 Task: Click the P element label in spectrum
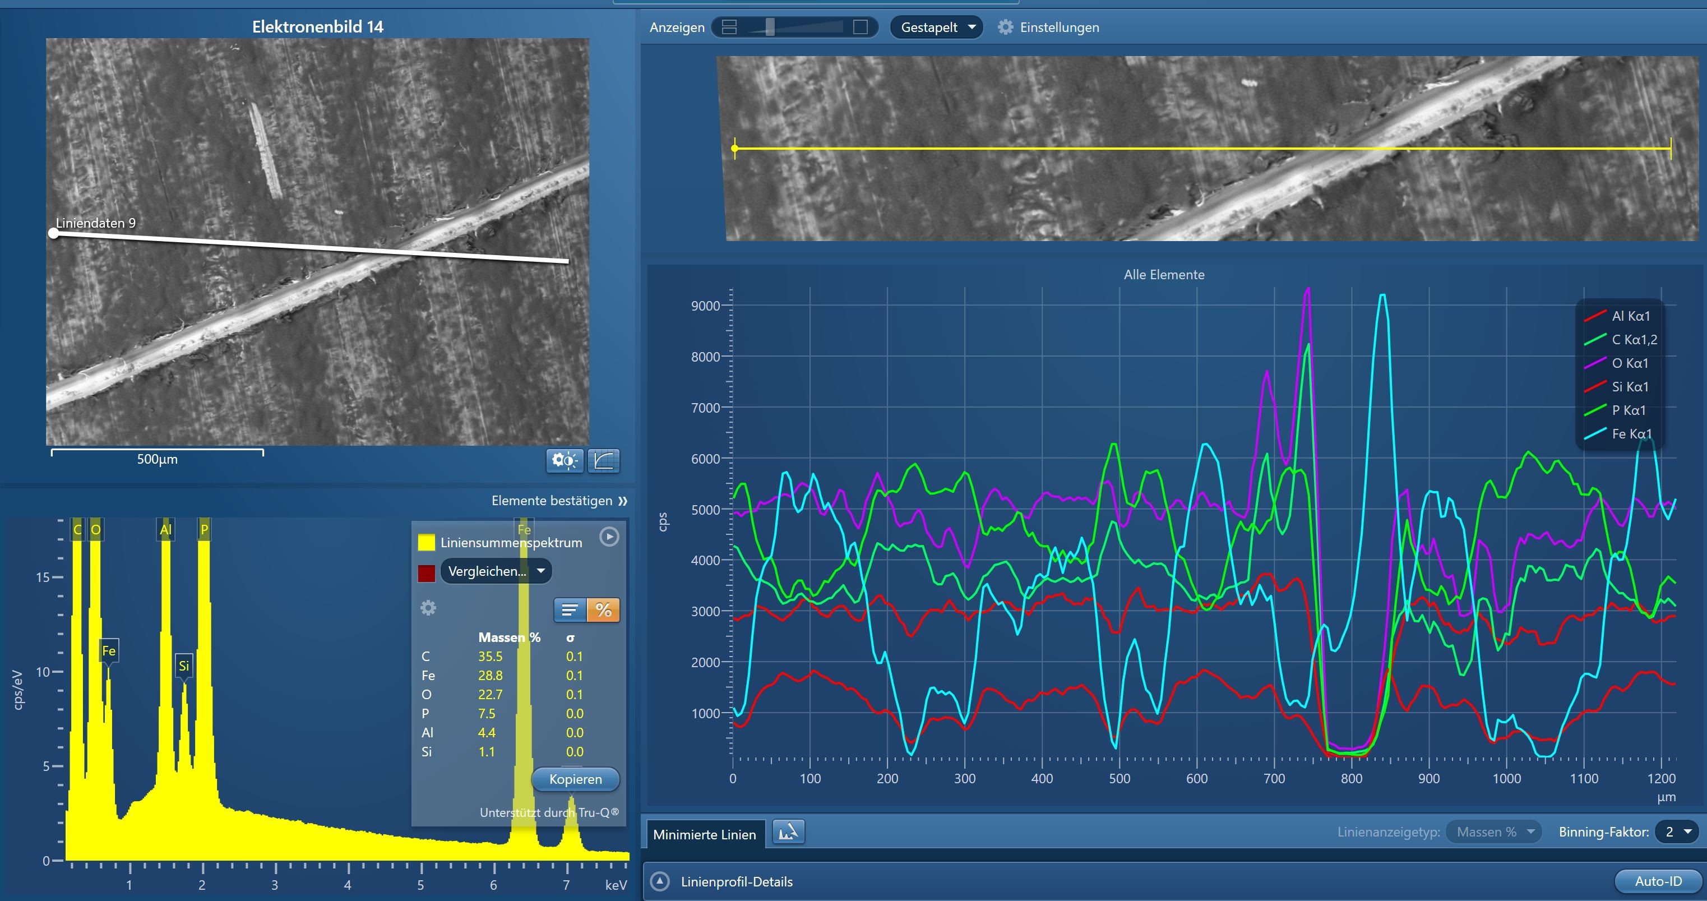(204, 529)
